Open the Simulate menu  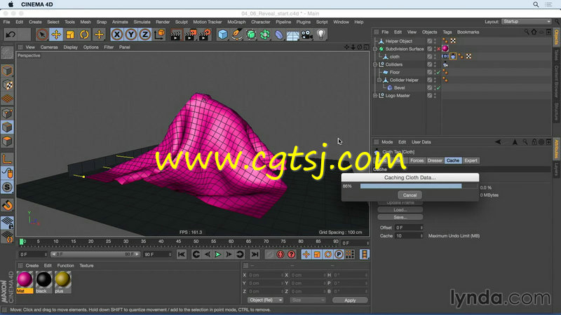coord(142,22)
